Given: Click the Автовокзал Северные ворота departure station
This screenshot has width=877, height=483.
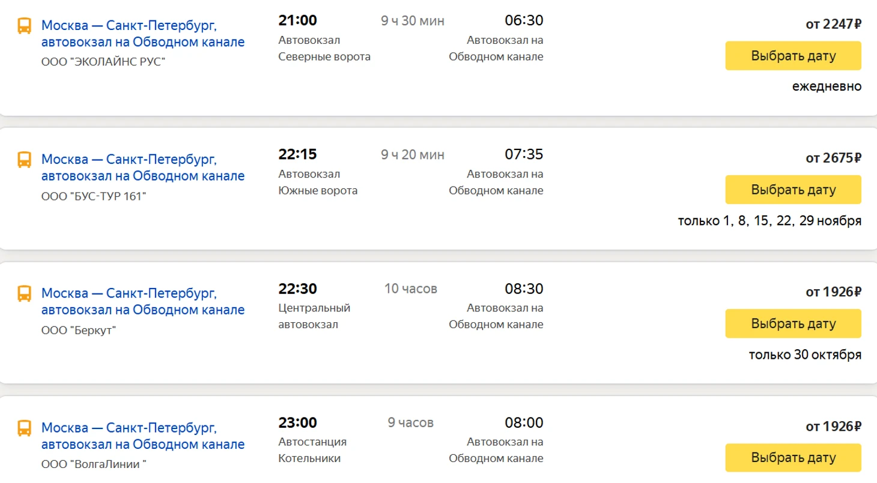Looking at the screenshot, I should [x=324, y=49].
